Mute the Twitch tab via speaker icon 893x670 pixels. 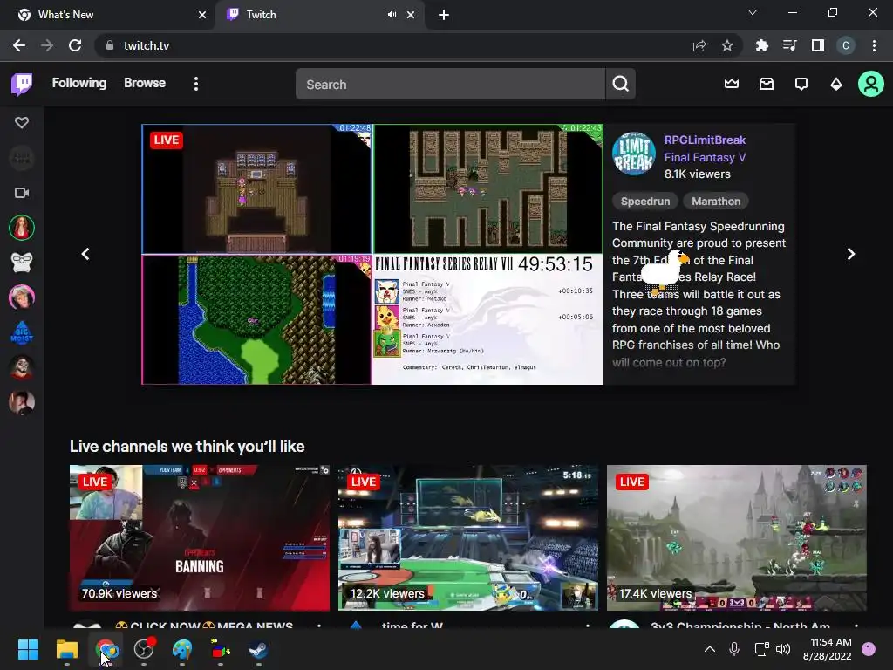pos(392,15)
